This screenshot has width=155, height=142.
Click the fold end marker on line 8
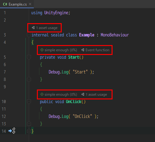tap(29, 79)
